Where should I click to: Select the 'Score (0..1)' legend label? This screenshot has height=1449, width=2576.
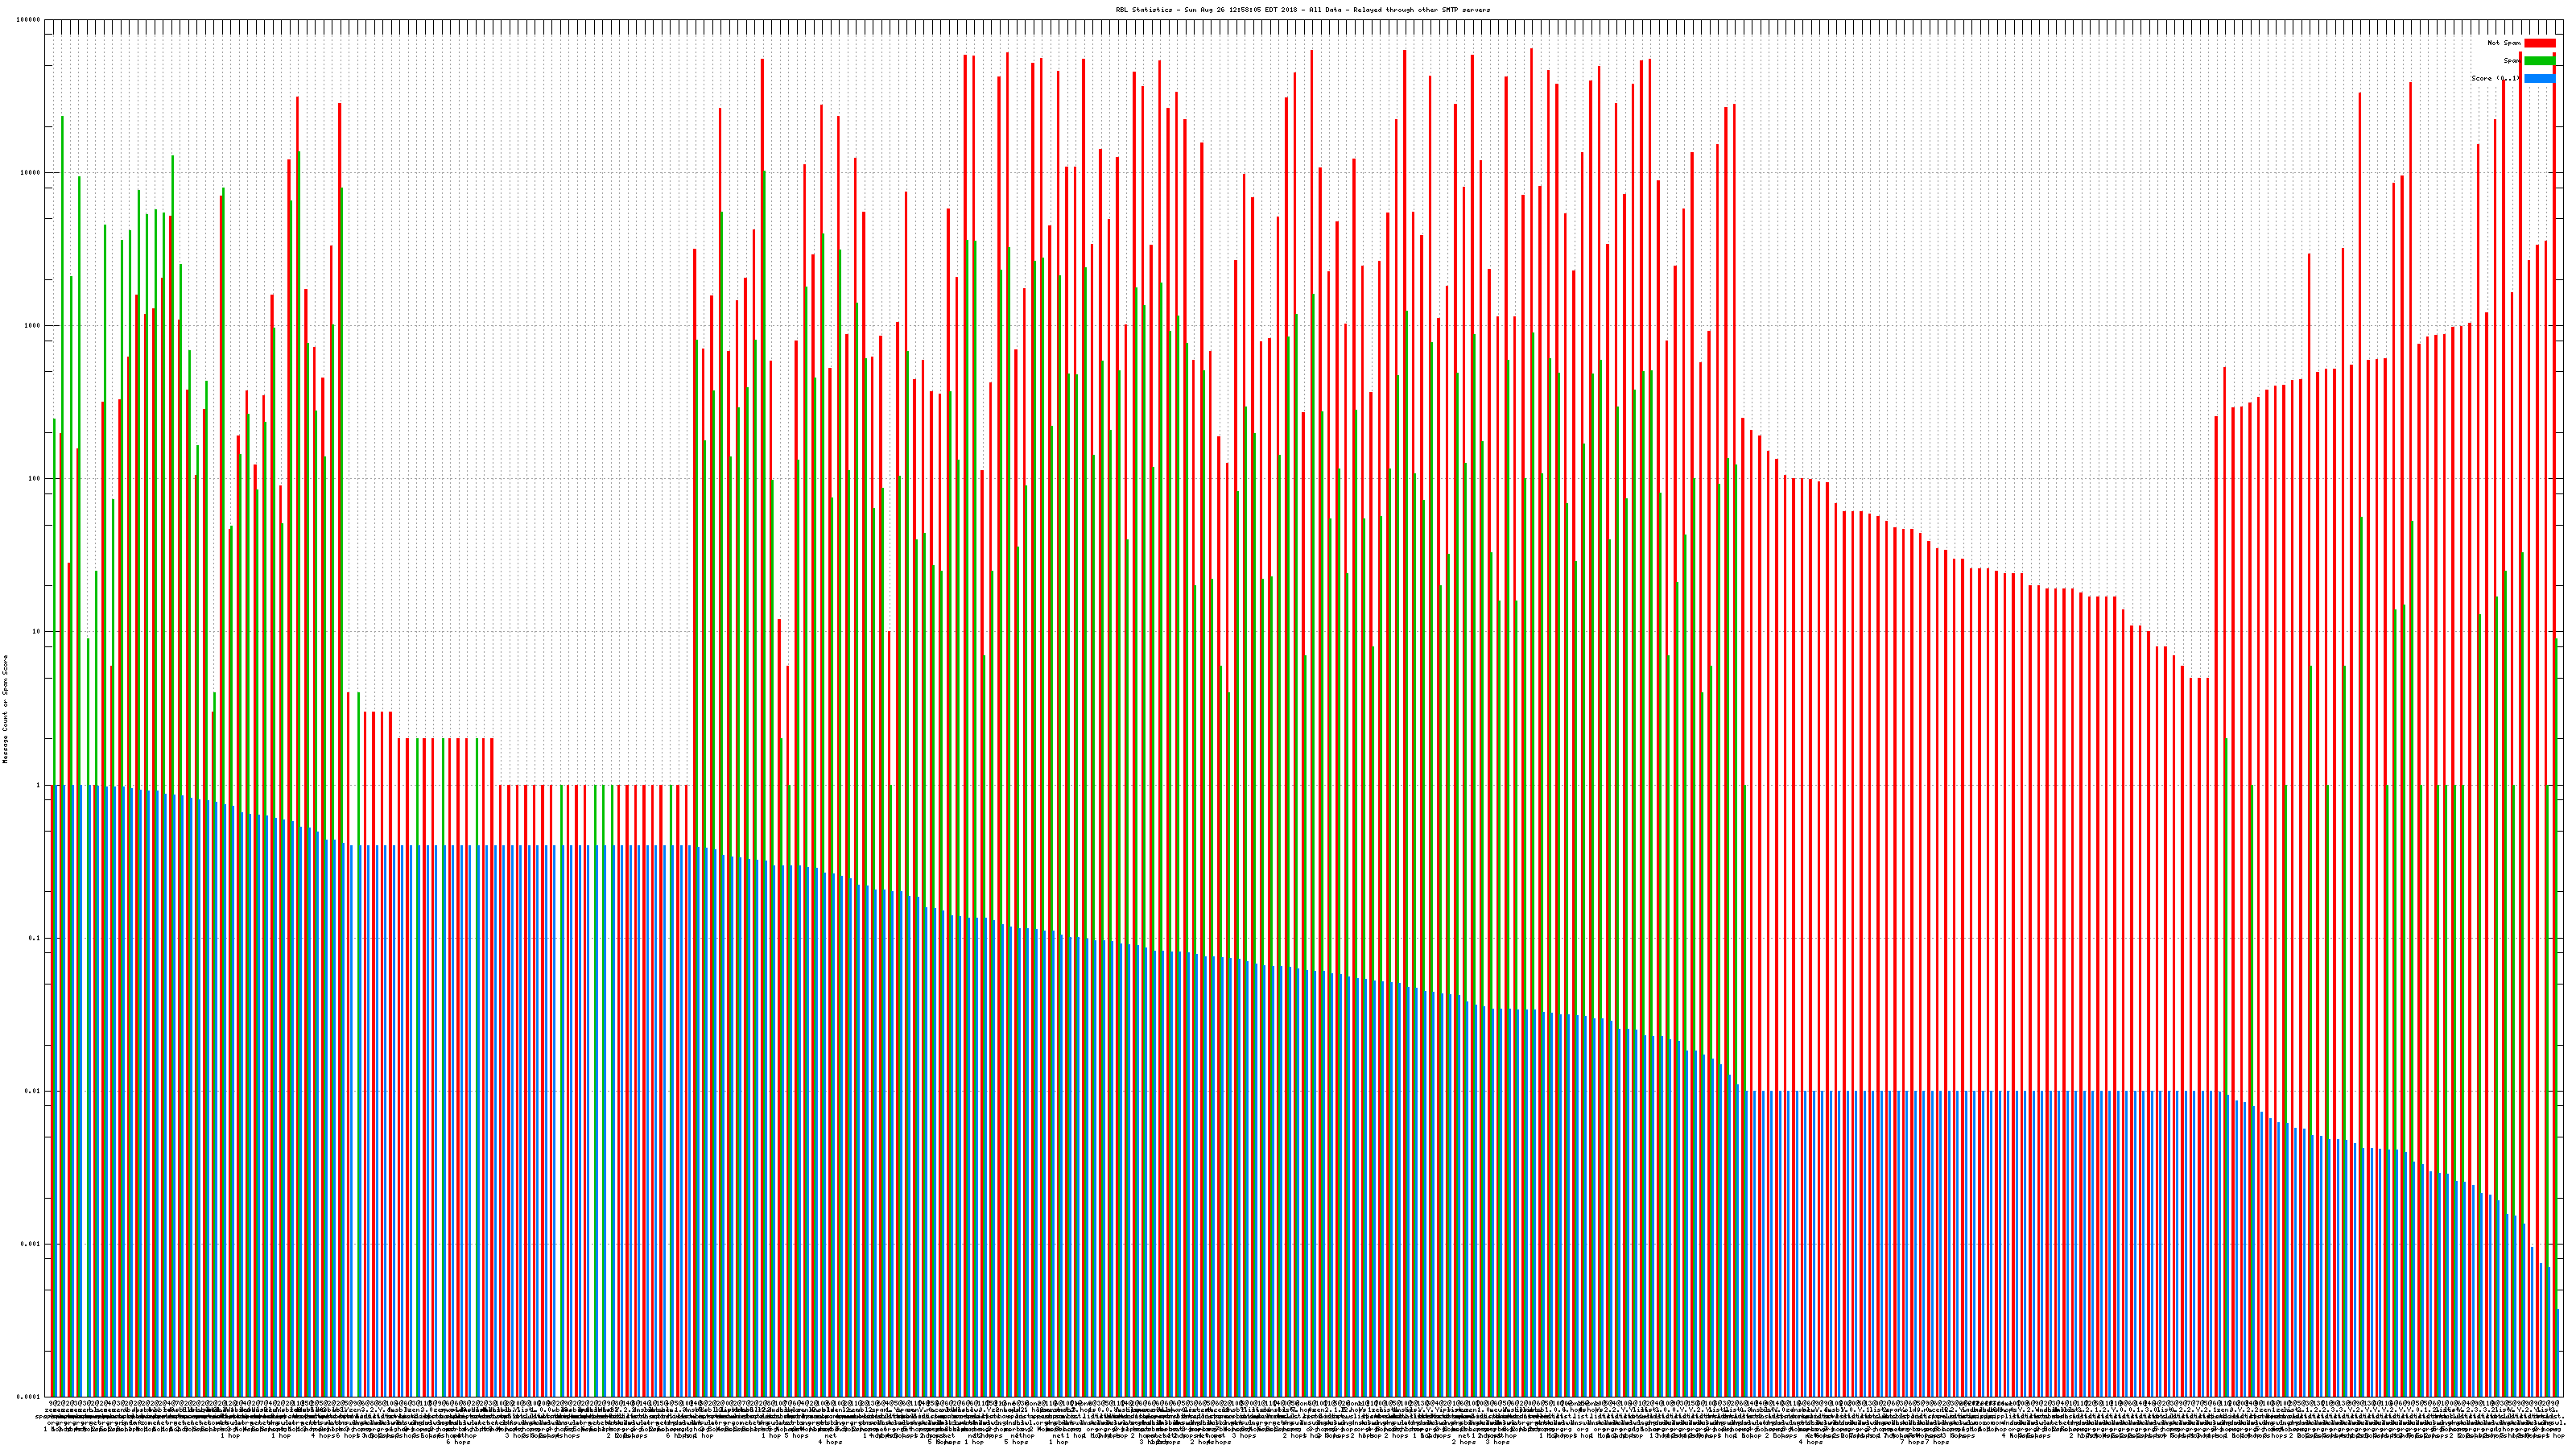coord(2495,78)
